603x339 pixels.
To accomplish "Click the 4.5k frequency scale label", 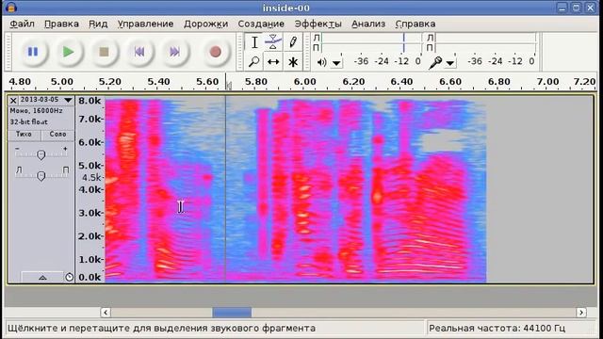I will [x=91, y=178].
